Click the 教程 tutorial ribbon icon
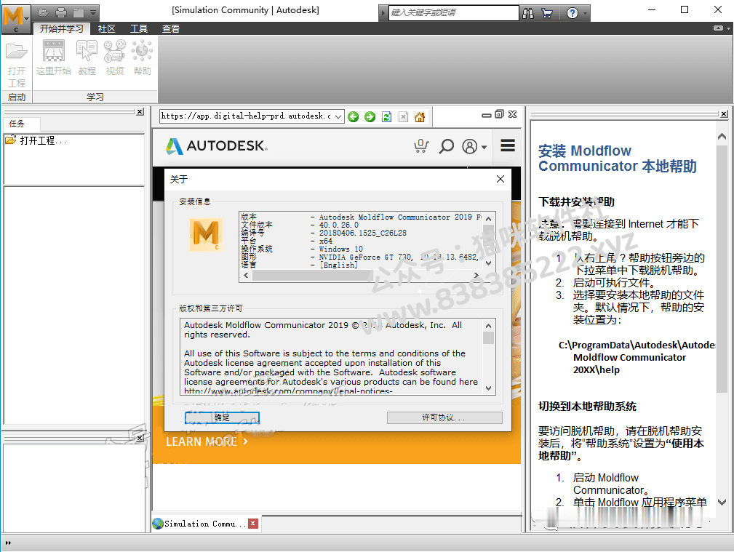 [87, 58]
